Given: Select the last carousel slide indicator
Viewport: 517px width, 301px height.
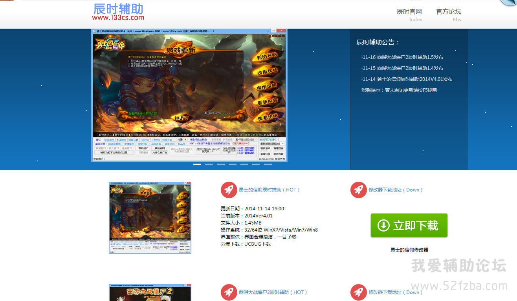Looking at the screenshot, I should pyautogui.click(x=268, y=164).
